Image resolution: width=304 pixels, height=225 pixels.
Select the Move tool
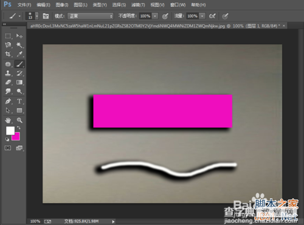coord(19,36)
